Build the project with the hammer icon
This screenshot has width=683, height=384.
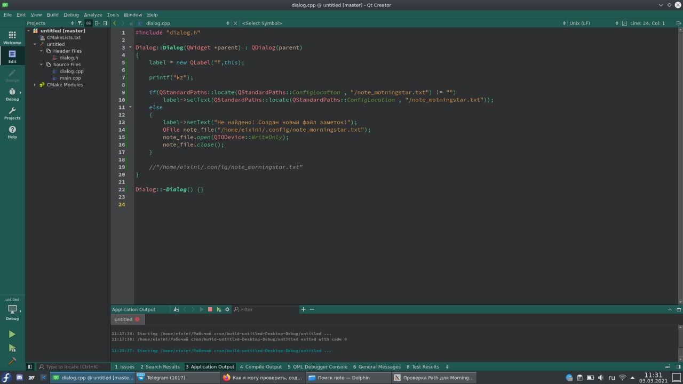click(12, 361)
